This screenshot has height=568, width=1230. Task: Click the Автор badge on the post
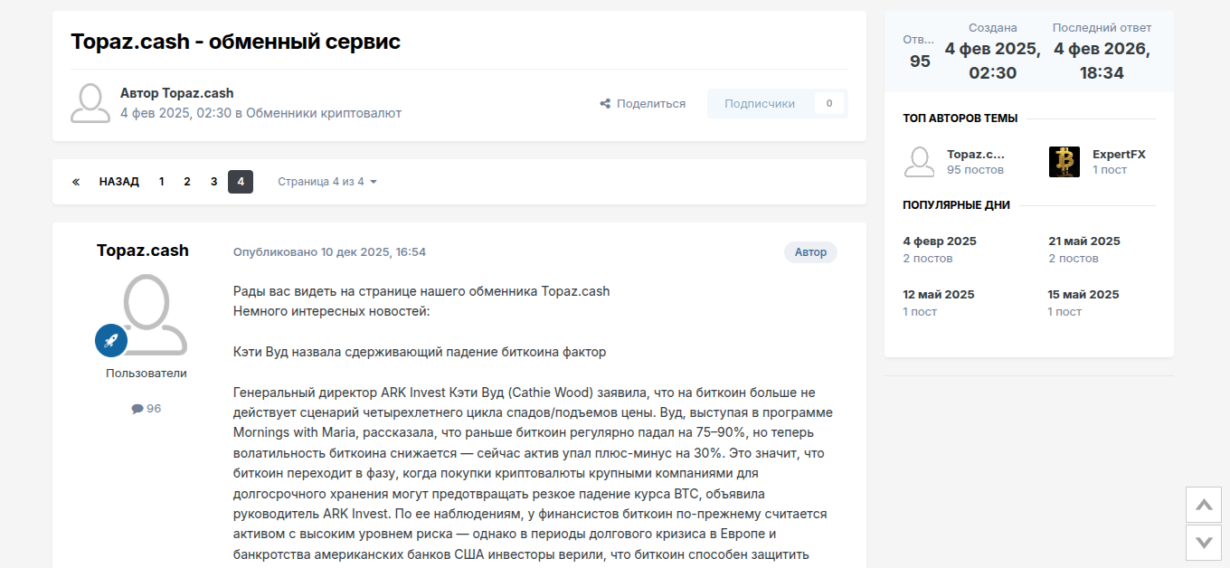click(811, 252)
